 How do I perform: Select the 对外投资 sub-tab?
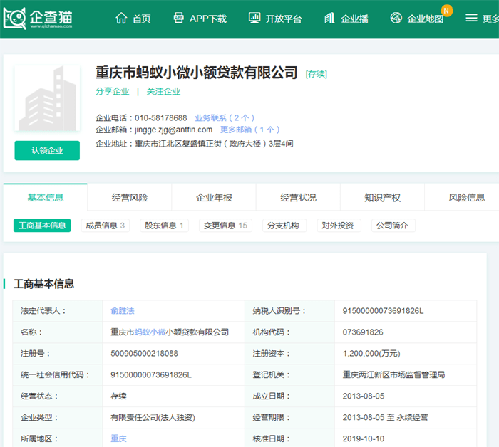point(338,226)
